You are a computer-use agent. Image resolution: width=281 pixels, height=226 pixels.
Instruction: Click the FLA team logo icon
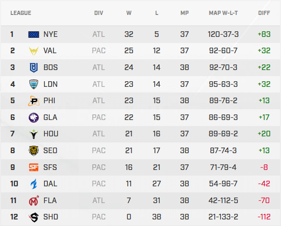tap(34, 200)
